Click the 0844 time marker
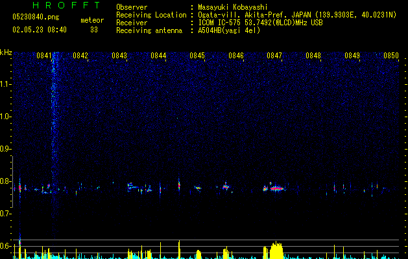Image resolution: width=408 pixels, height=259 pixels. tap(158, 56)
